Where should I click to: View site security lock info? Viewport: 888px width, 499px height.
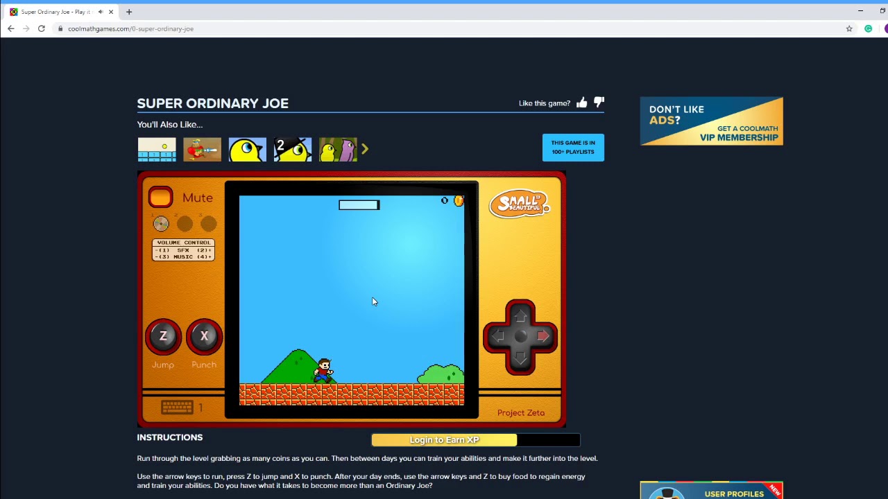pyautogui.click(x=60, y=29)
